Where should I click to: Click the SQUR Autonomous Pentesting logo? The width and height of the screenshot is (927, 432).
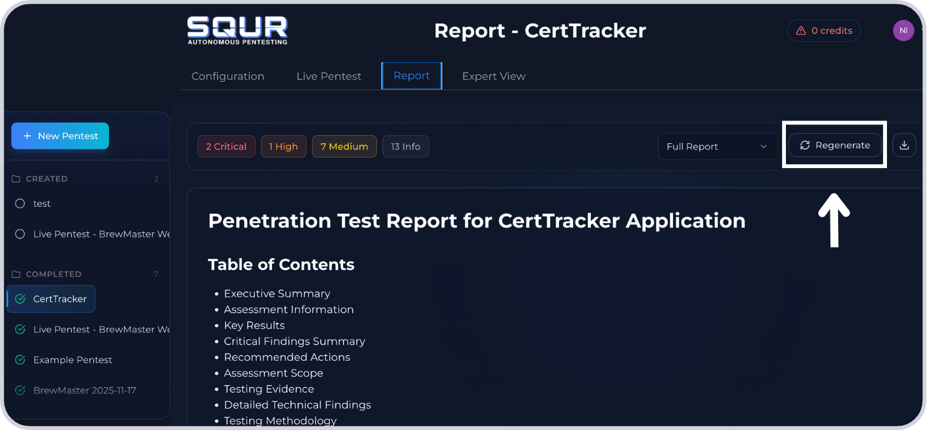point(237,30)
